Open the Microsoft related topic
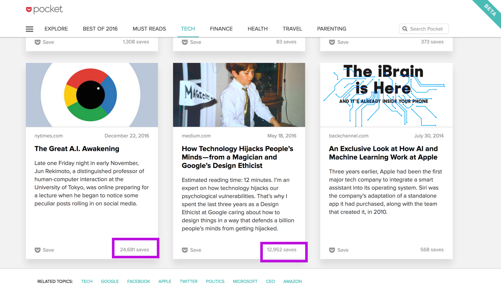 [245, 282]
